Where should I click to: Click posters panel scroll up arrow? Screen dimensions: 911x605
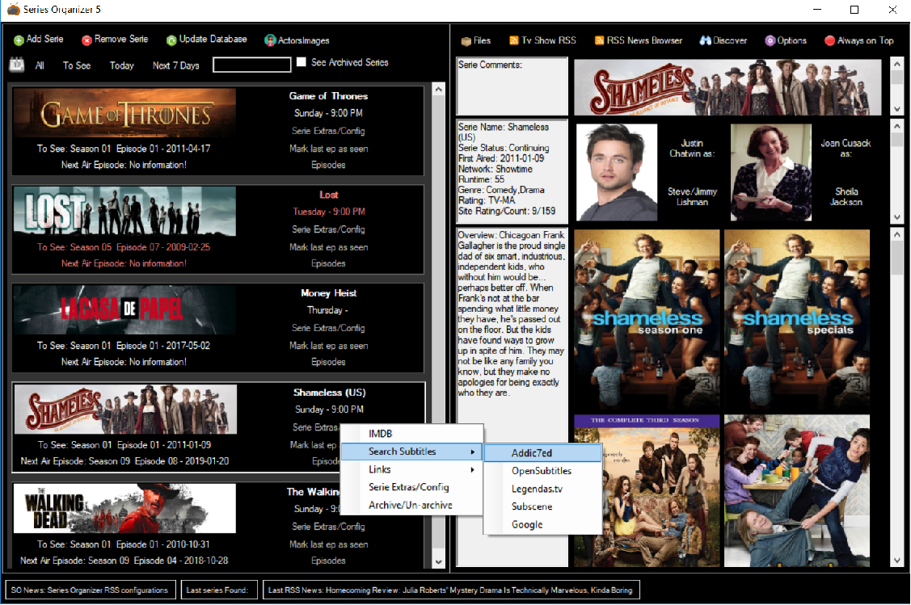pyautogui.click(x=897, y=234)
